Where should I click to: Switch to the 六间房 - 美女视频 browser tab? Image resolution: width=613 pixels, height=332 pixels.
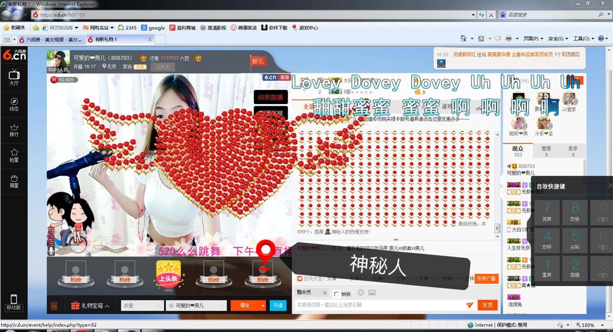51,39
